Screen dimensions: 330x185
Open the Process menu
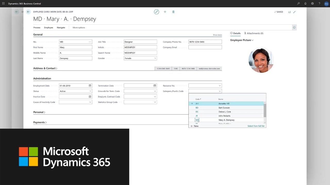(37, 27)
